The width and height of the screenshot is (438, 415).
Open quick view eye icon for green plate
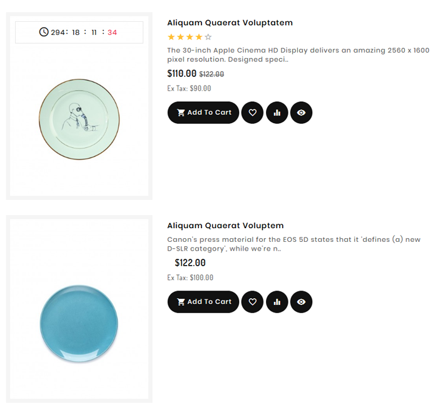click(x=301, y=112)
